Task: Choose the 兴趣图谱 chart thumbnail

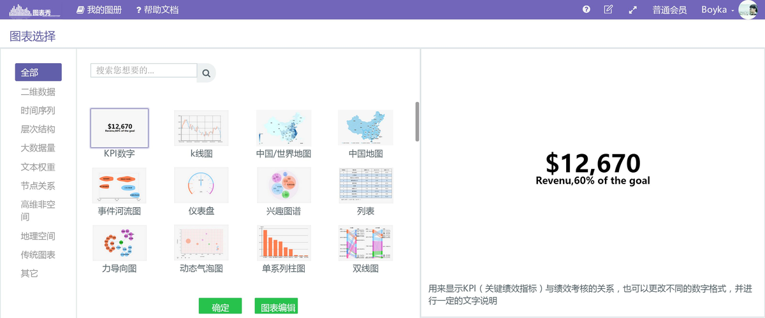Action: pos(284,185)
